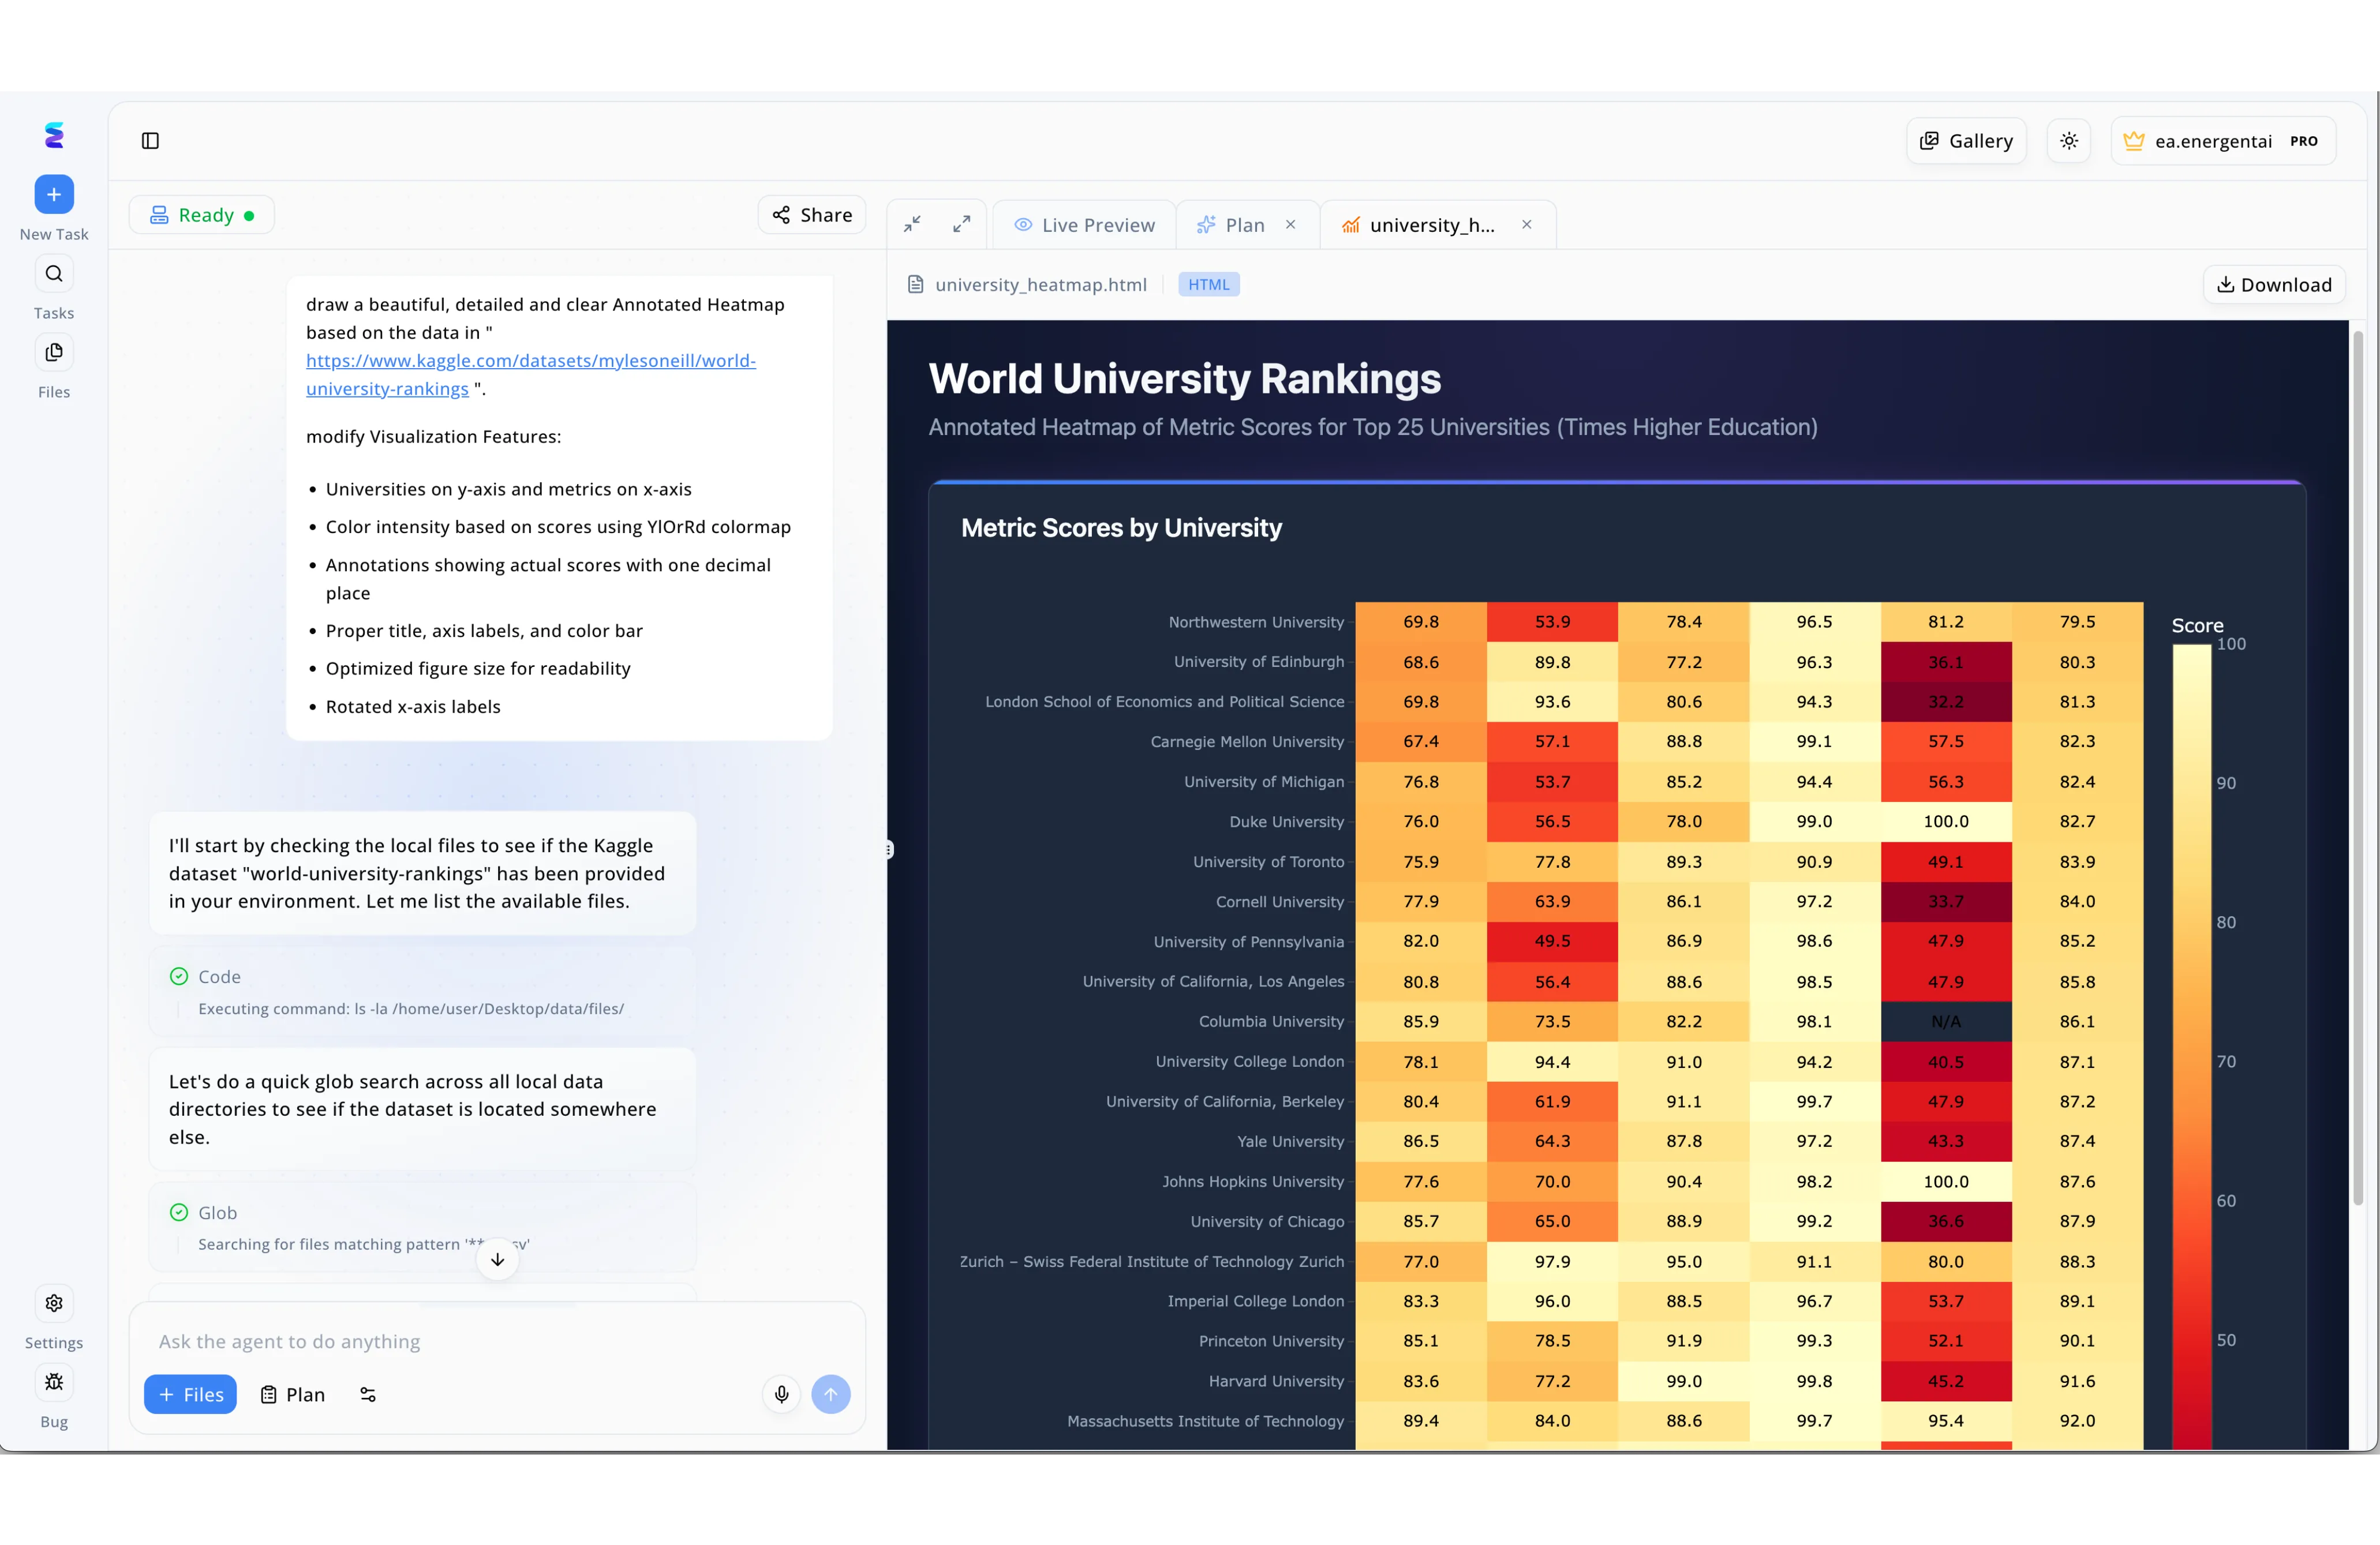The image size is (2380, 1545).
Task: Switch to the Live Preview tab
Action: (1083, 224)
